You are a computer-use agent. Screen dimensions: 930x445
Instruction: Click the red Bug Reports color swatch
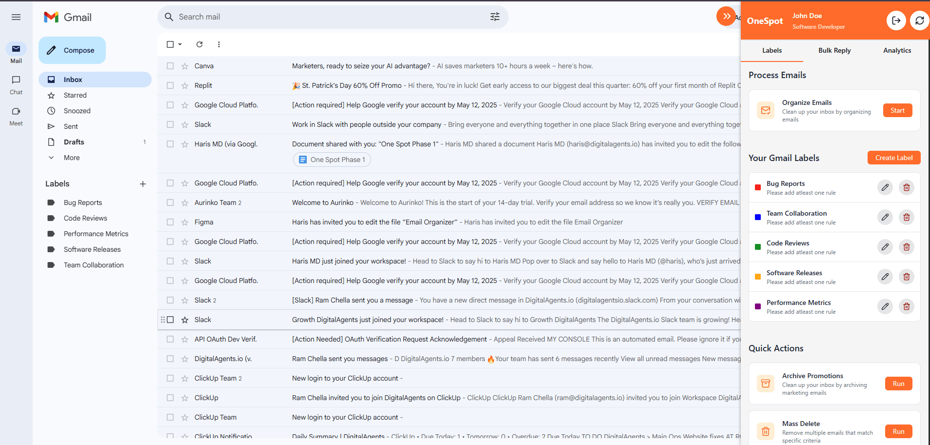point(758,187)
